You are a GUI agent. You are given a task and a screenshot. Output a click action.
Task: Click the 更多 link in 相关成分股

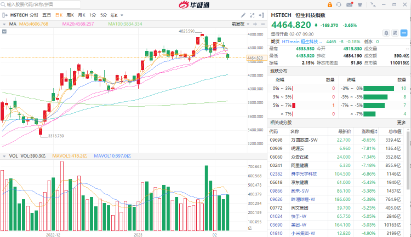tap(401, 122)
